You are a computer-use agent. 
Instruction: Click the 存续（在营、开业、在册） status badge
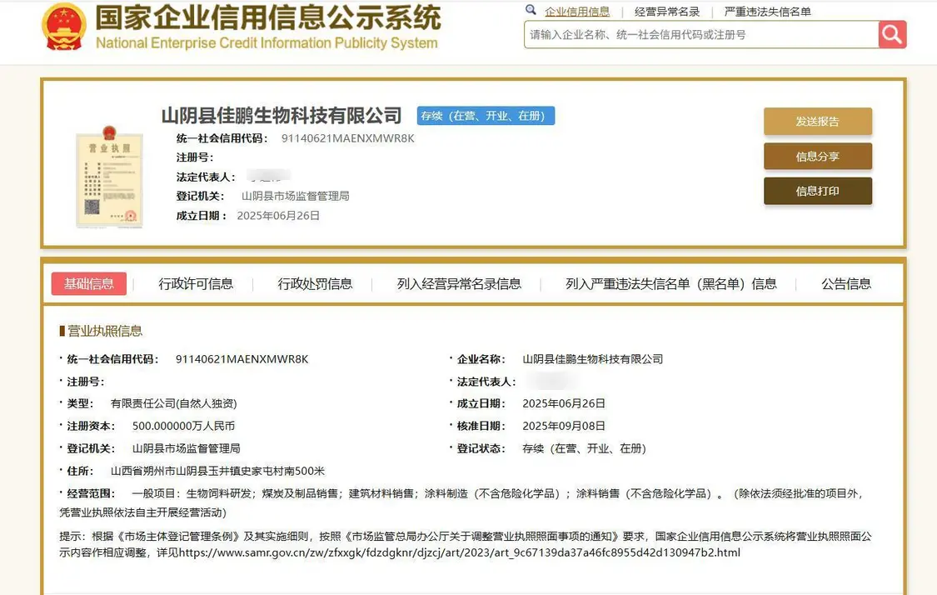click(486, 116)
